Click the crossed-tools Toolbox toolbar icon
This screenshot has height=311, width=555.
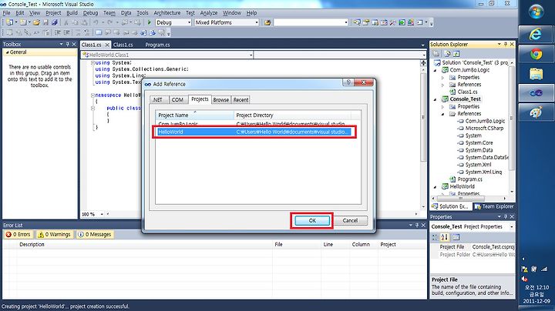pos(393,22)
